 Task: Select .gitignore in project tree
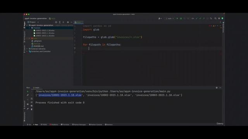pyautogui.click(x=36, y=41)
